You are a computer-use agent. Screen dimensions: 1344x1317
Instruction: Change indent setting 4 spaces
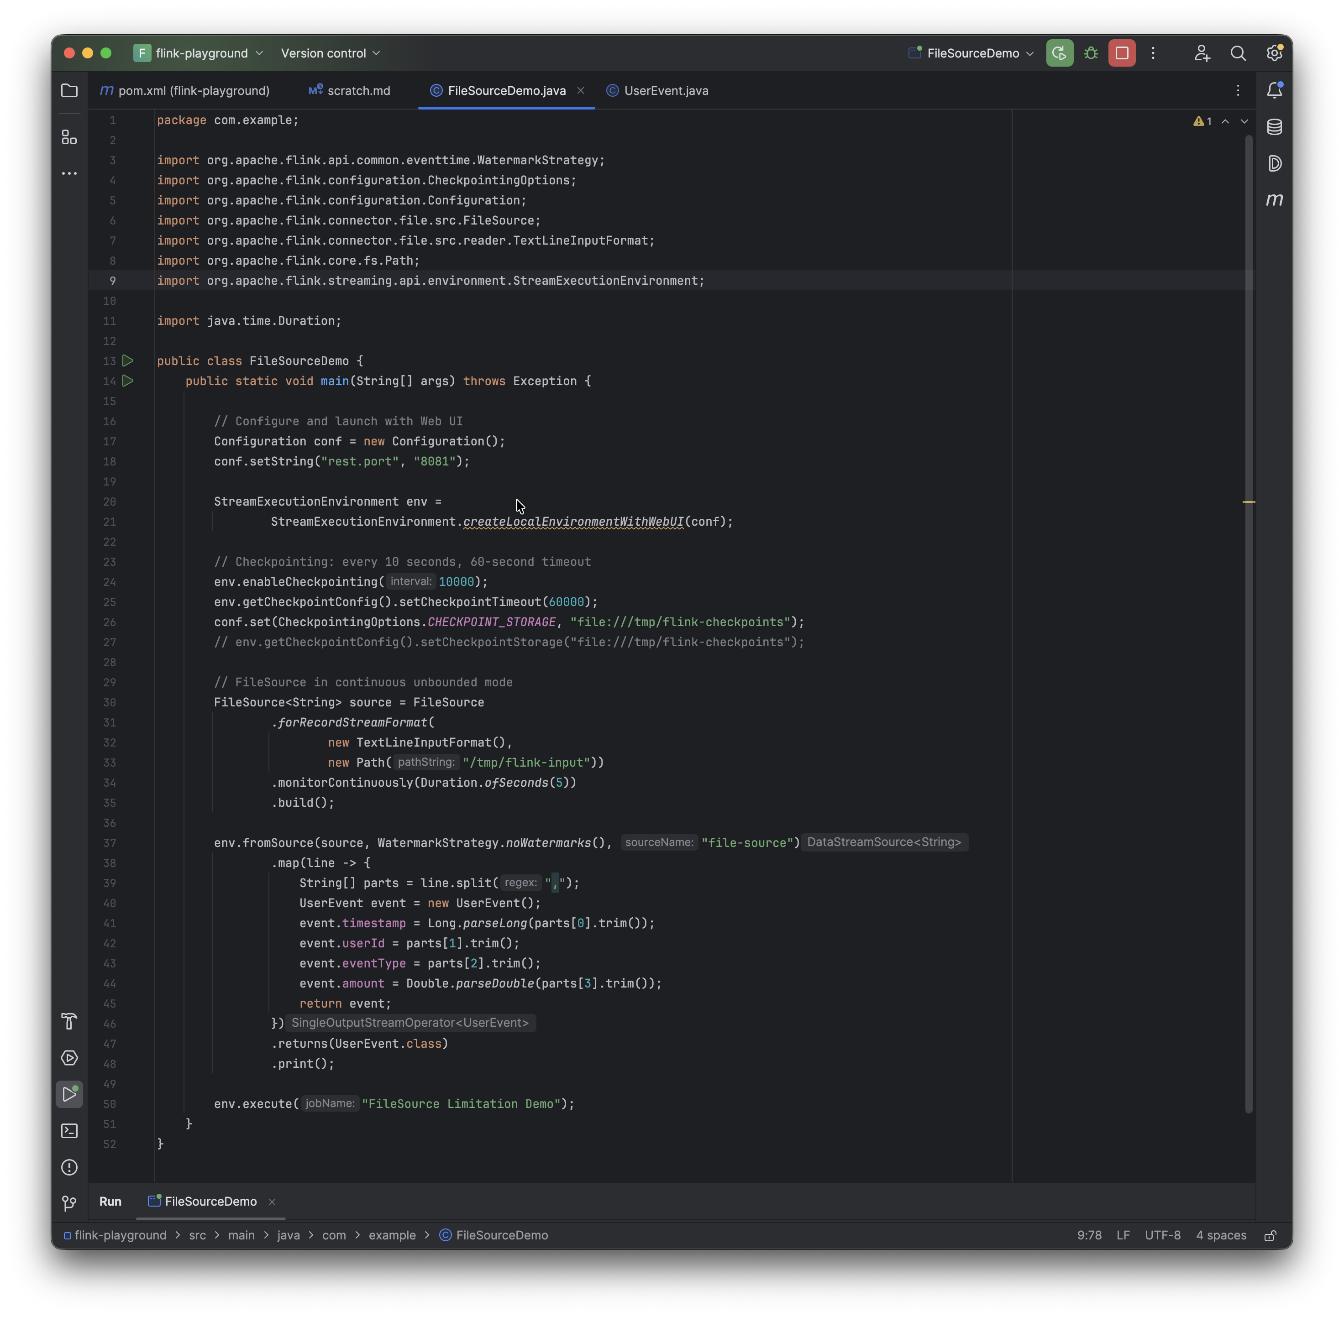[1221, 1235]
